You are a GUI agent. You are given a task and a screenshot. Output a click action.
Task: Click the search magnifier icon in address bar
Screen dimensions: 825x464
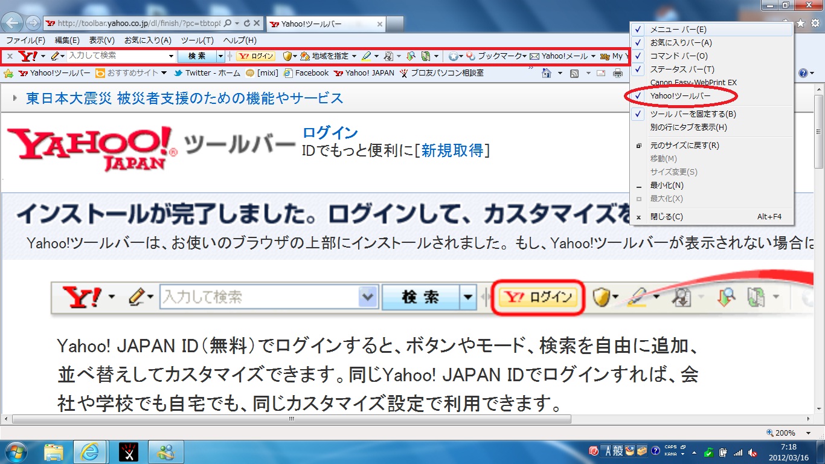tap(228, 24)
